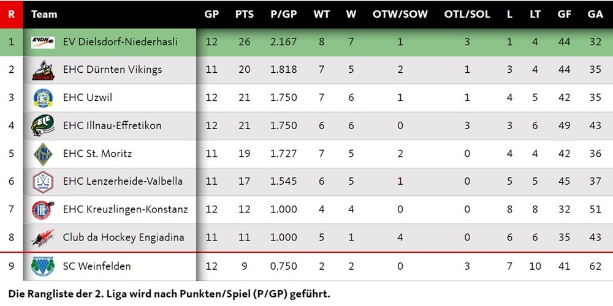The width and height of the screenshot is (613, 306).
Task: Select the Team column header
Action: [x=44, y=14]
